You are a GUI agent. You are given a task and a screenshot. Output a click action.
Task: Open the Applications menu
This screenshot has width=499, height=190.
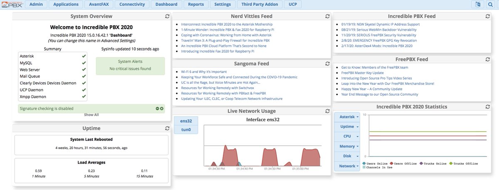coord(66,5)
